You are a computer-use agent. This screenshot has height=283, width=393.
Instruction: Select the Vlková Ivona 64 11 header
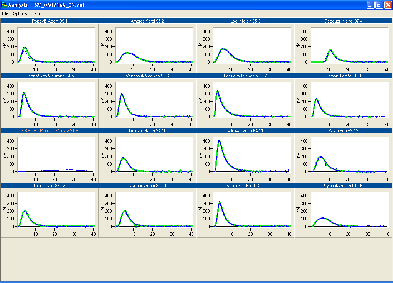click(x=245, y=131)
